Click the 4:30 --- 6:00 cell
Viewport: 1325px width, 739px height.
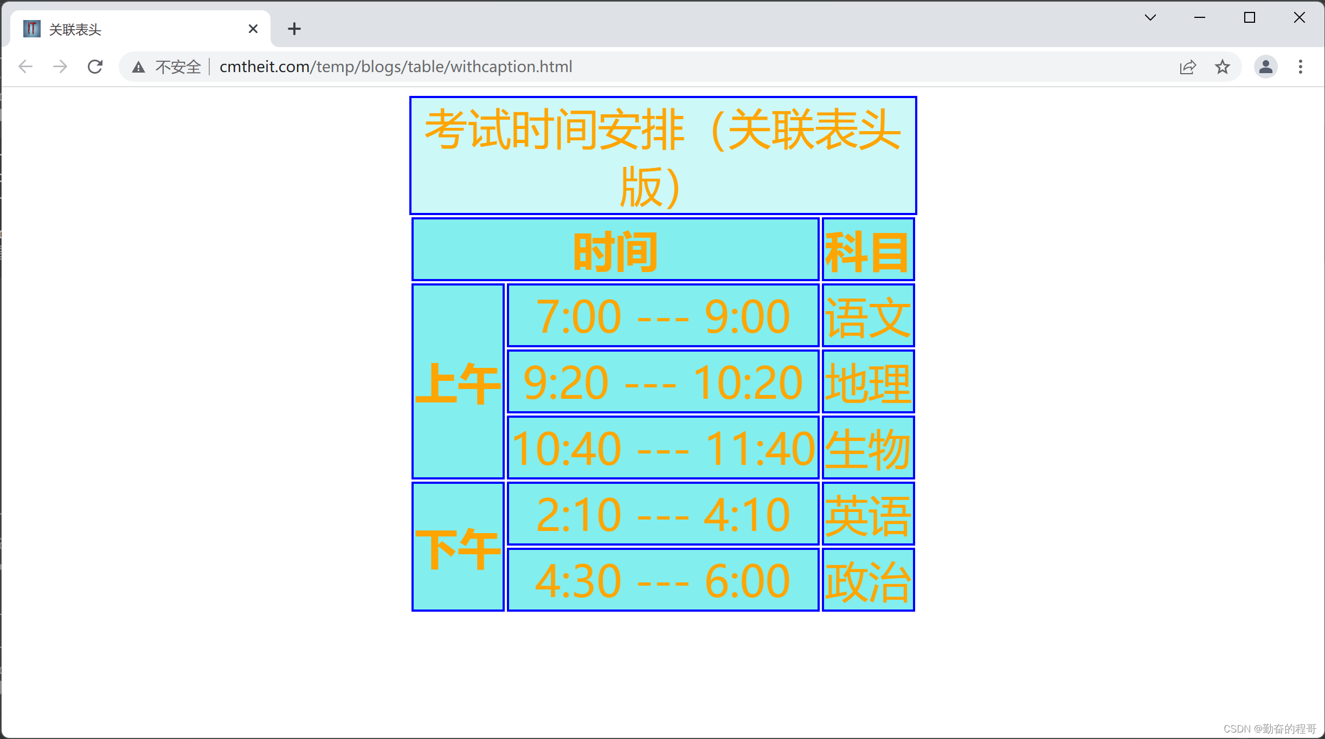[x=663, y=580]
